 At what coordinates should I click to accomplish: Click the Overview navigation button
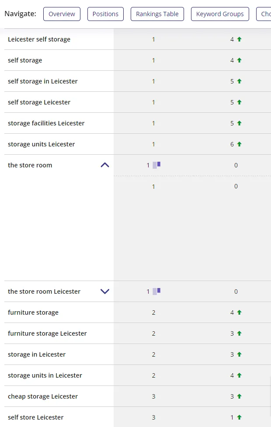[62, 14]
